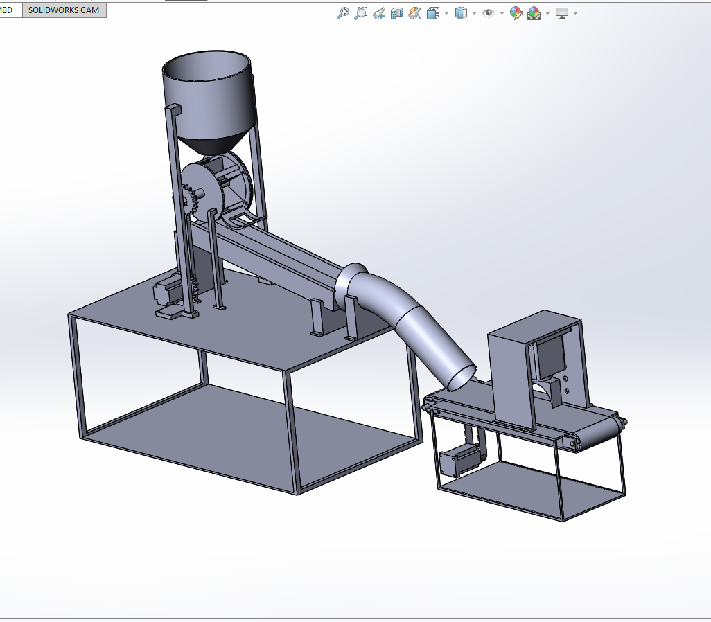
Task: Click the View Settings monitor icon
Action: pyautogui.click(x=562, y=14)
